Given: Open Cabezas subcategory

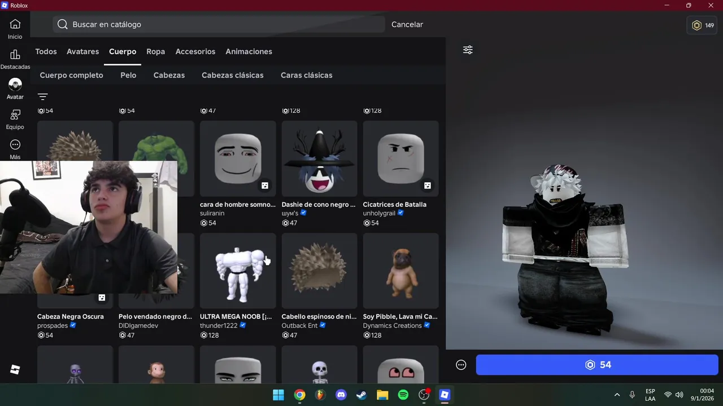Looking at the screenshot, I should tap(169, 75).
